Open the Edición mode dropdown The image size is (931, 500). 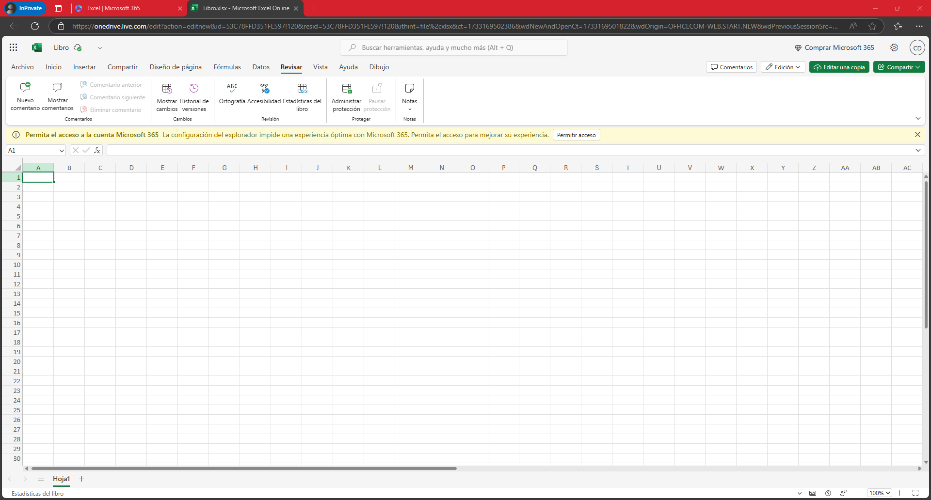(783, 67)
